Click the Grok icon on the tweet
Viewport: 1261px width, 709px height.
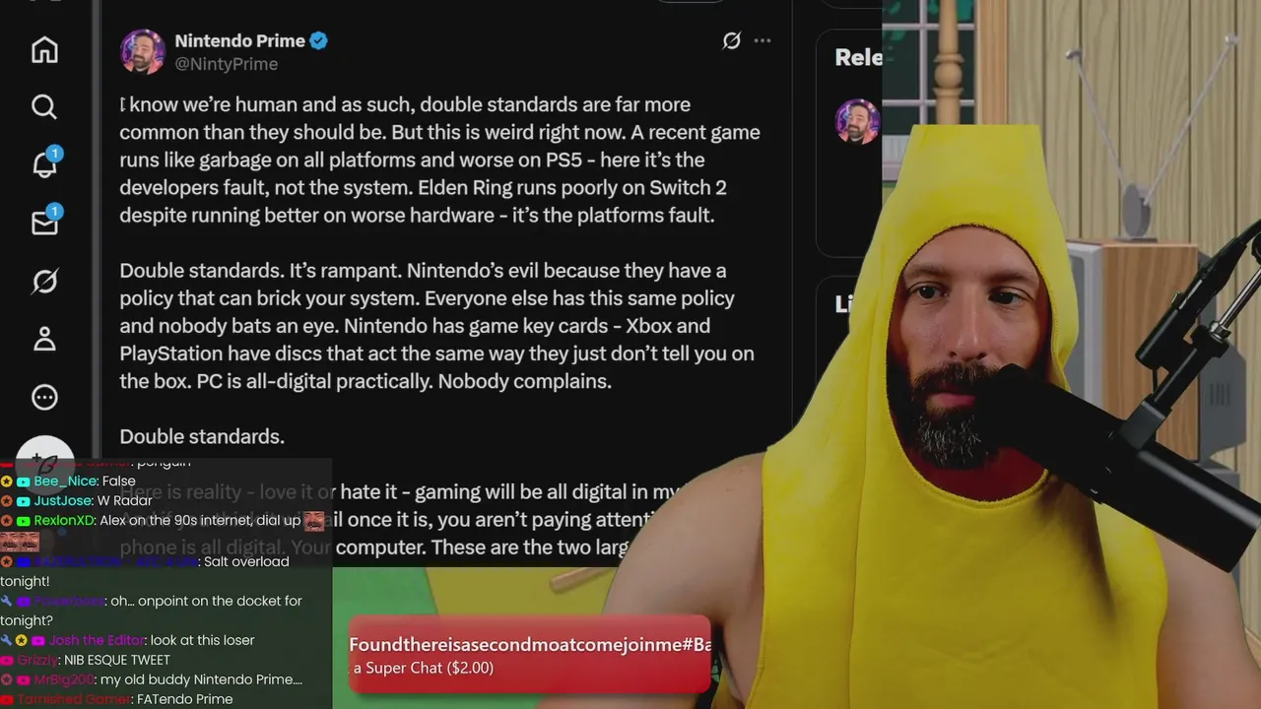click(731, 40)
